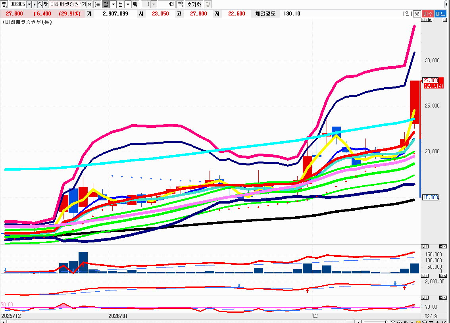This screenshot has width=450, height=323.
Task: Close the bottom 70.00 indicator panel
Action: (445, 297)
